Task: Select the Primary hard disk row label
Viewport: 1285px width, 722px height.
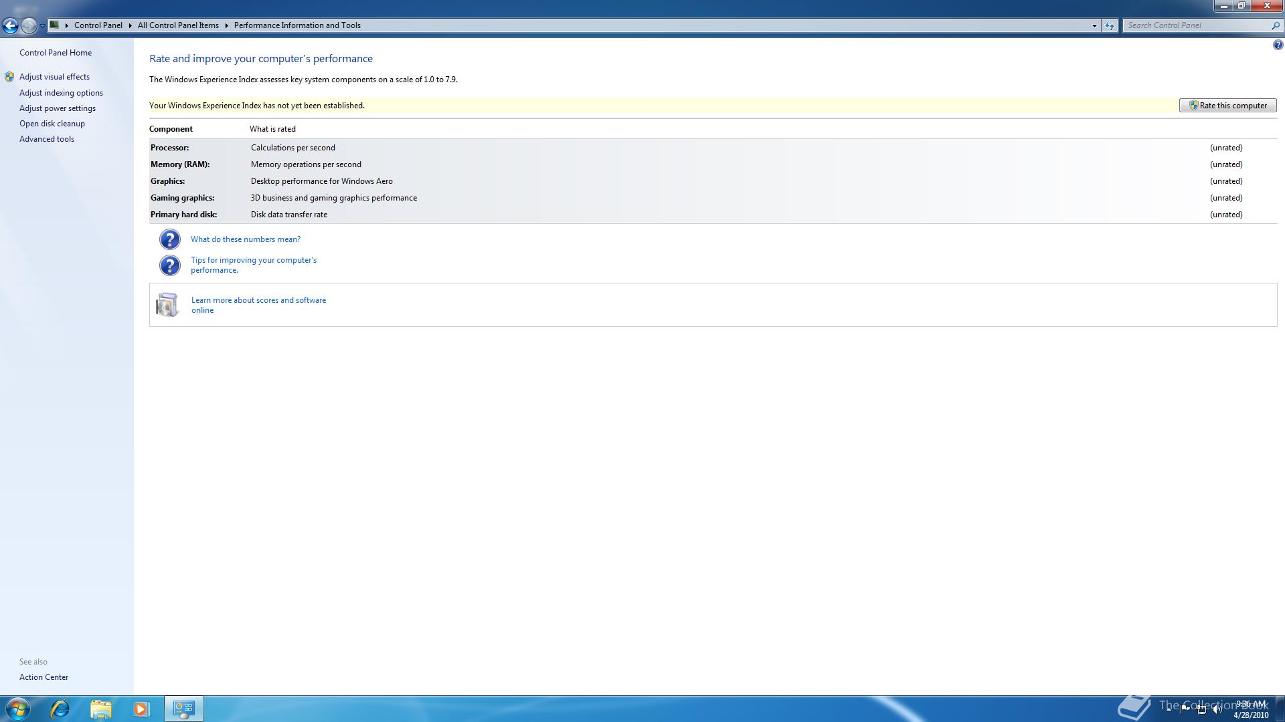Action: coord(184,215)
